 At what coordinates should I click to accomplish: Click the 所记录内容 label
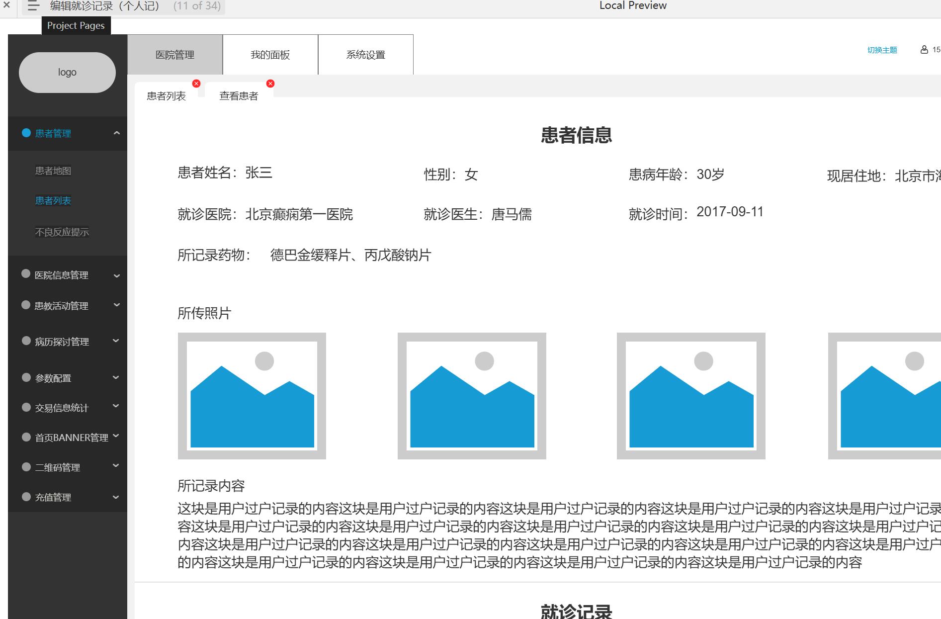211,486
